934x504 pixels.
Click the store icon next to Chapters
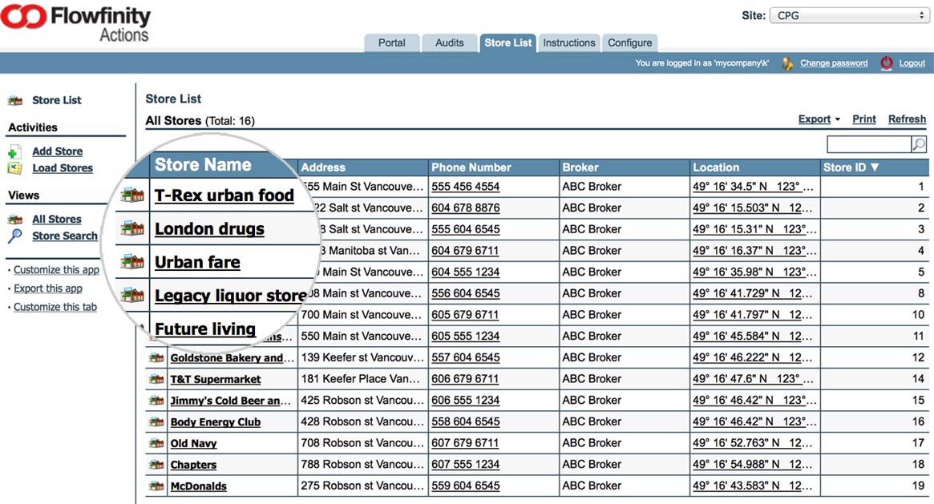point(156,465)
